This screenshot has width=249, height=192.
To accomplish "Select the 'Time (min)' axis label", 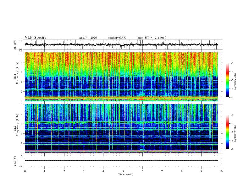I will pos(126,174).
